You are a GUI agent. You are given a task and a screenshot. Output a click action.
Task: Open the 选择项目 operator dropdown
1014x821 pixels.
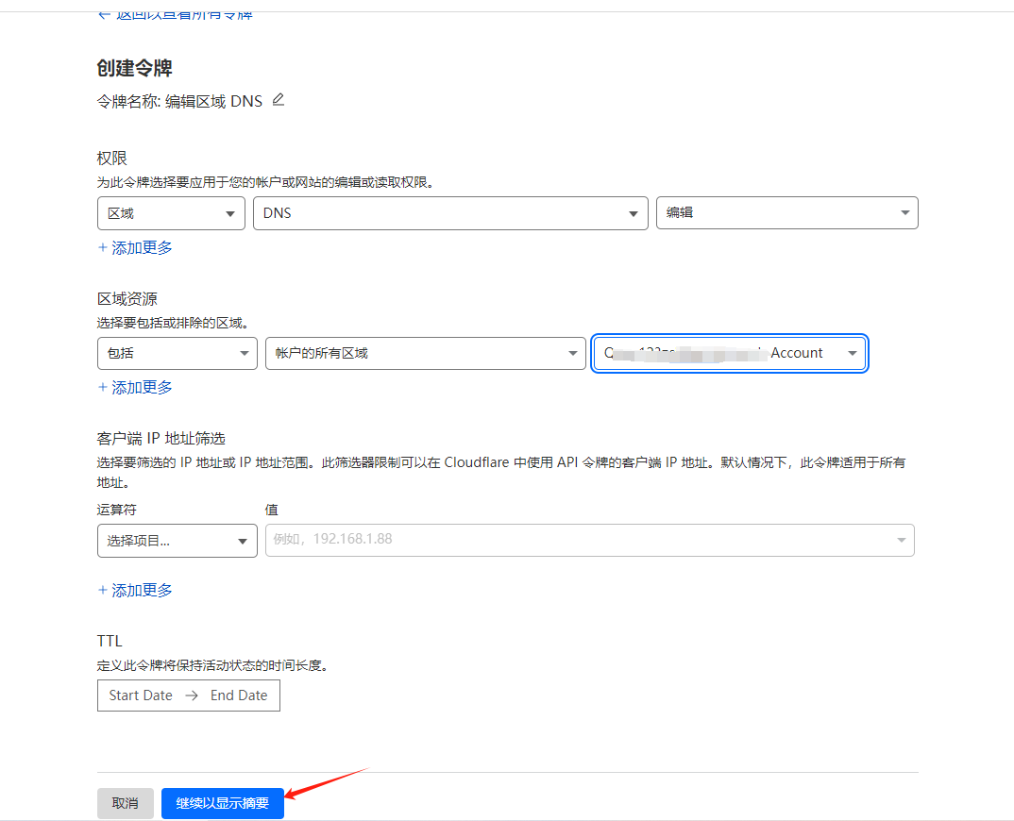coord(177,541)
